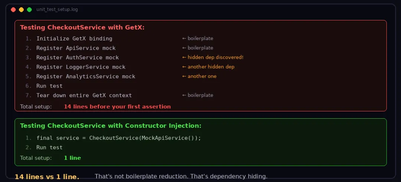Click the unit_test_setup.log window title
The image size is (401, 182).
tap(57, 10)
